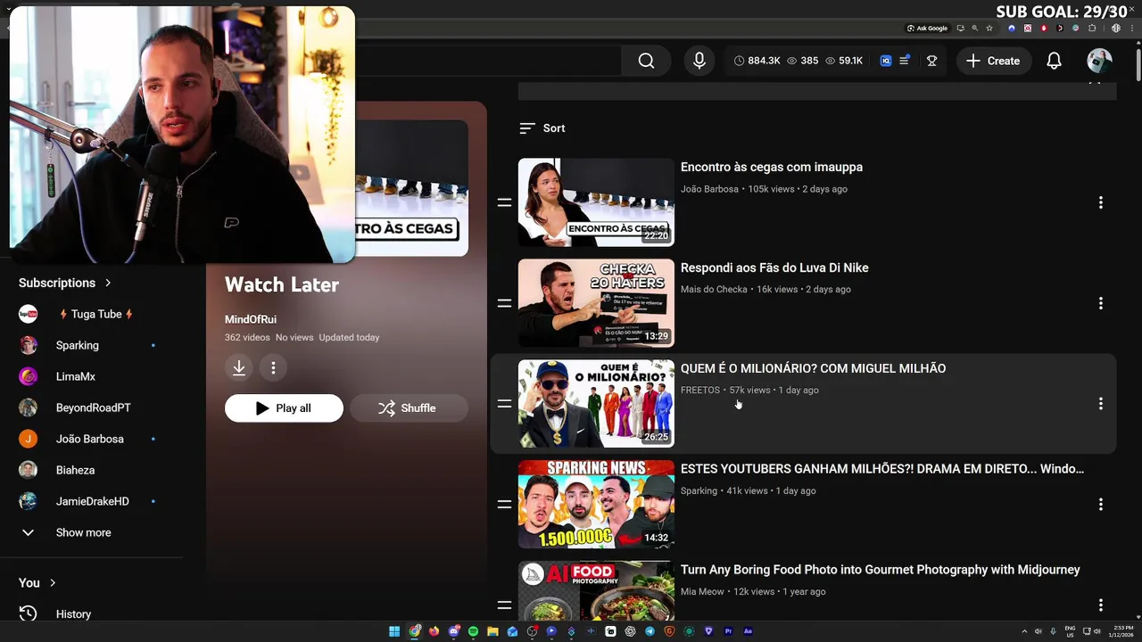The height and width of the screenshot is (642, 1142).
Task: Open Mia Meow channel link
Action: pyautogui.click(x=702, y=591)
